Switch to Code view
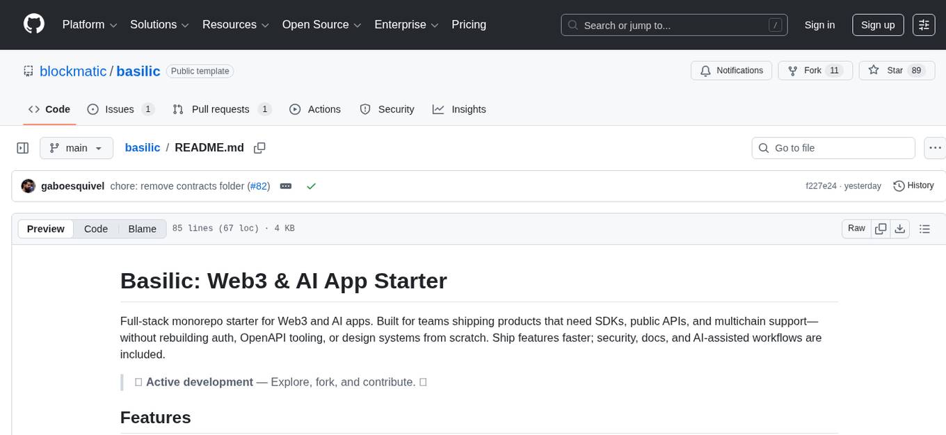The height and width of the screenshot is (435, 946). (96, 229)
